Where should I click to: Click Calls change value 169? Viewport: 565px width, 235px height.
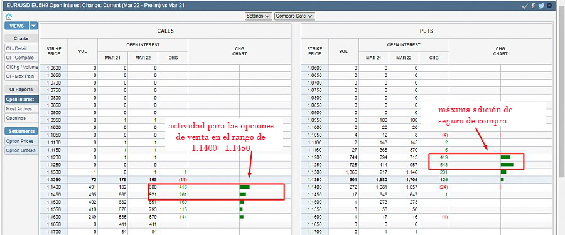pos(183,202)
